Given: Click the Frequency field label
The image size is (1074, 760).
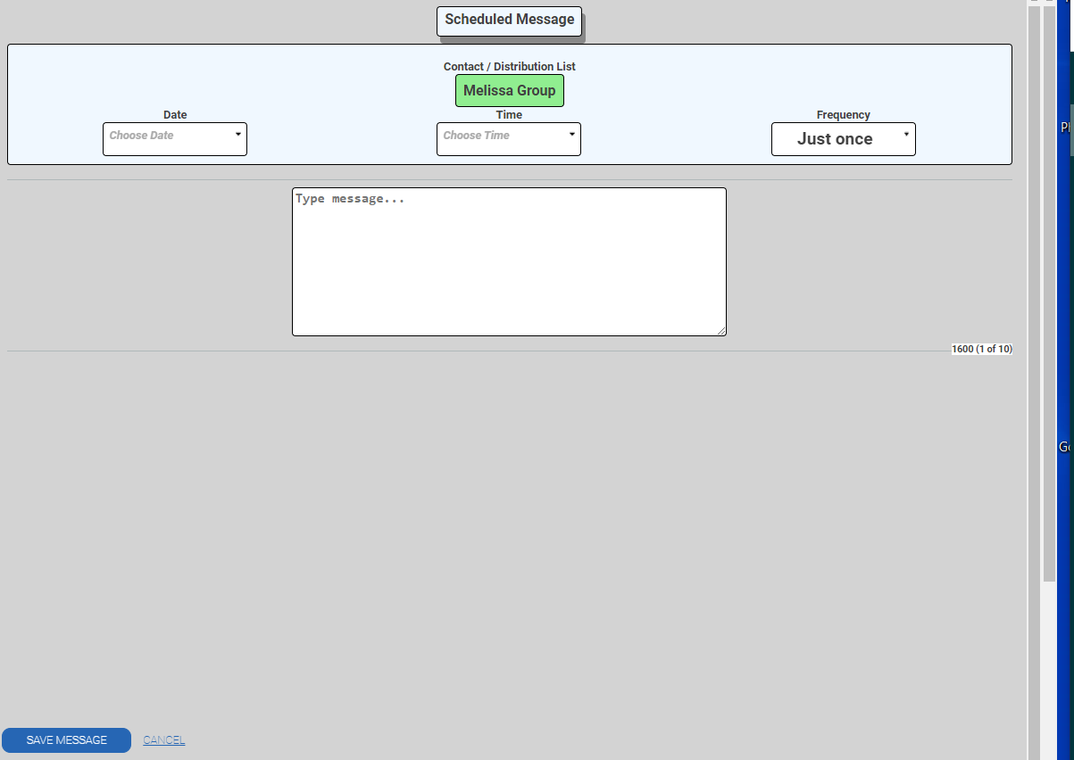Looking at the screenshot, I should (x=843, y=115).
